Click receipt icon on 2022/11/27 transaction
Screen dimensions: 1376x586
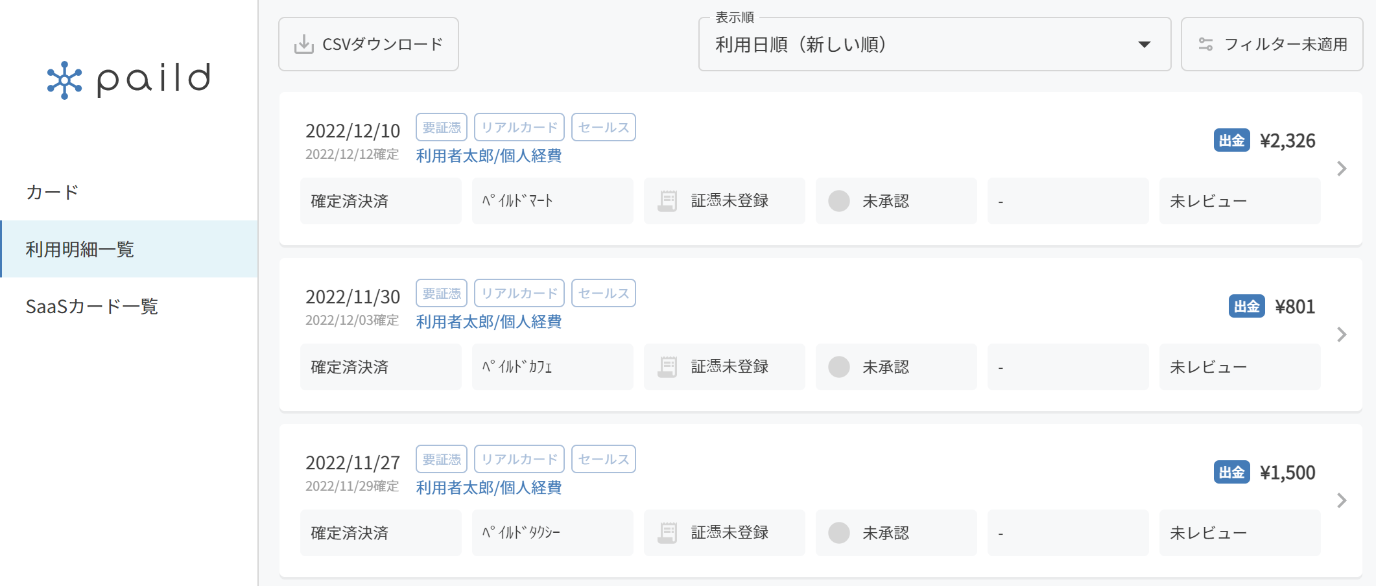coord(667,533)
